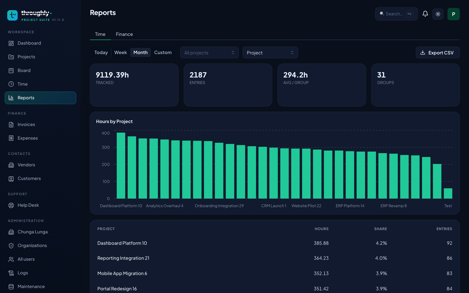Open notifications bell
The image size is (469, 293).
[x=425, y=14]
